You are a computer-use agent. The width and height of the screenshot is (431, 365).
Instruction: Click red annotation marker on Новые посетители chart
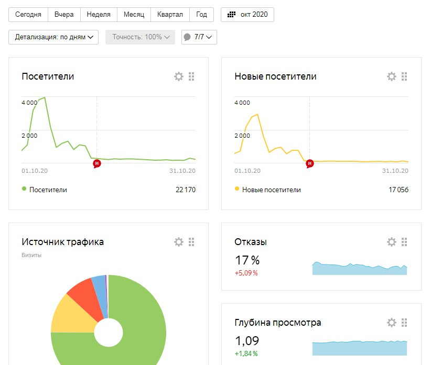point(310,163)
